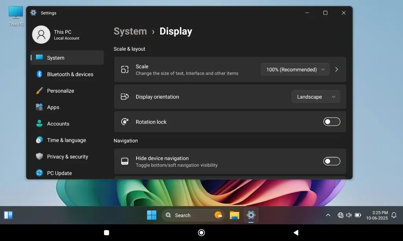
Task: Open File Explorer from taskbar
Action: 235,215
